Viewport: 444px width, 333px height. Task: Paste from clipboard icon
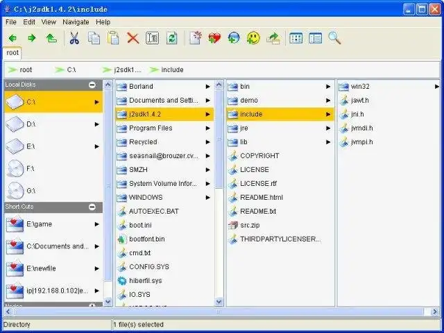(x=113, y=38)
